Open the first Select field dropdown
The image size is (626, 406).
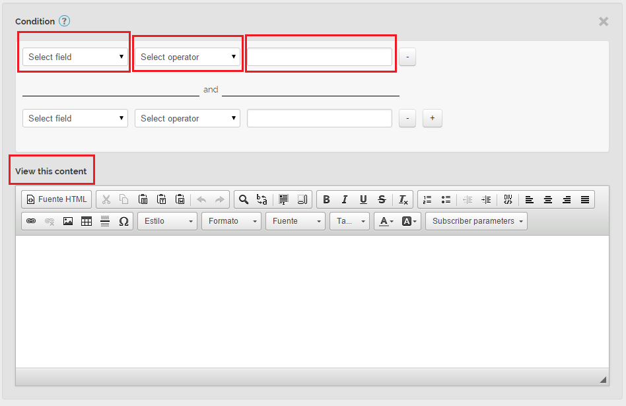tap(75, 57)
